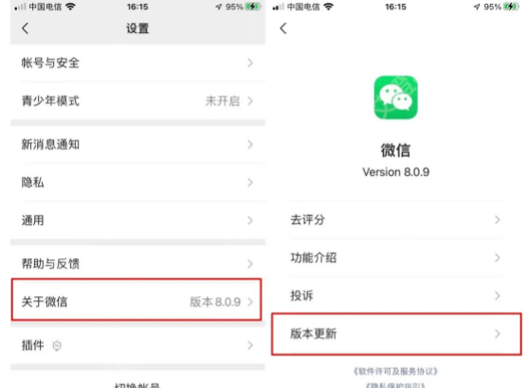Select the 通用 settings item

pyautogui.click(x=138, y=220)
